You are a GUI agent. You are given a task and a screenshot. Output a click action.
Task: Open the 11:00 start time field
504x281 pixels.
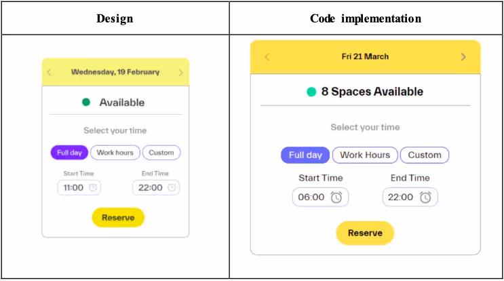click(x=79, y=187)
